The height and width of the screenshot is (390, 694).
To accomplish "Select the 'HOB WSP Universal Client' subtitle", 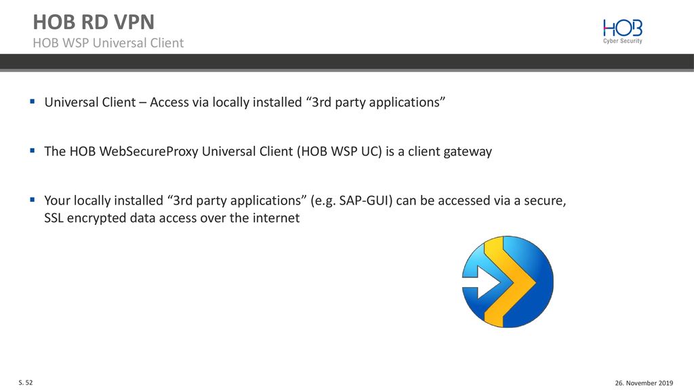I will pos(108,43).
